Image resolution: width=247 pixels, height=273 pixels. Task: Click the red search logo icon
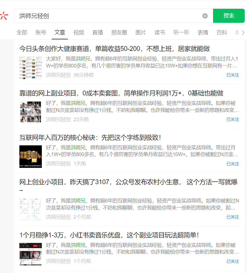(4, 16)
